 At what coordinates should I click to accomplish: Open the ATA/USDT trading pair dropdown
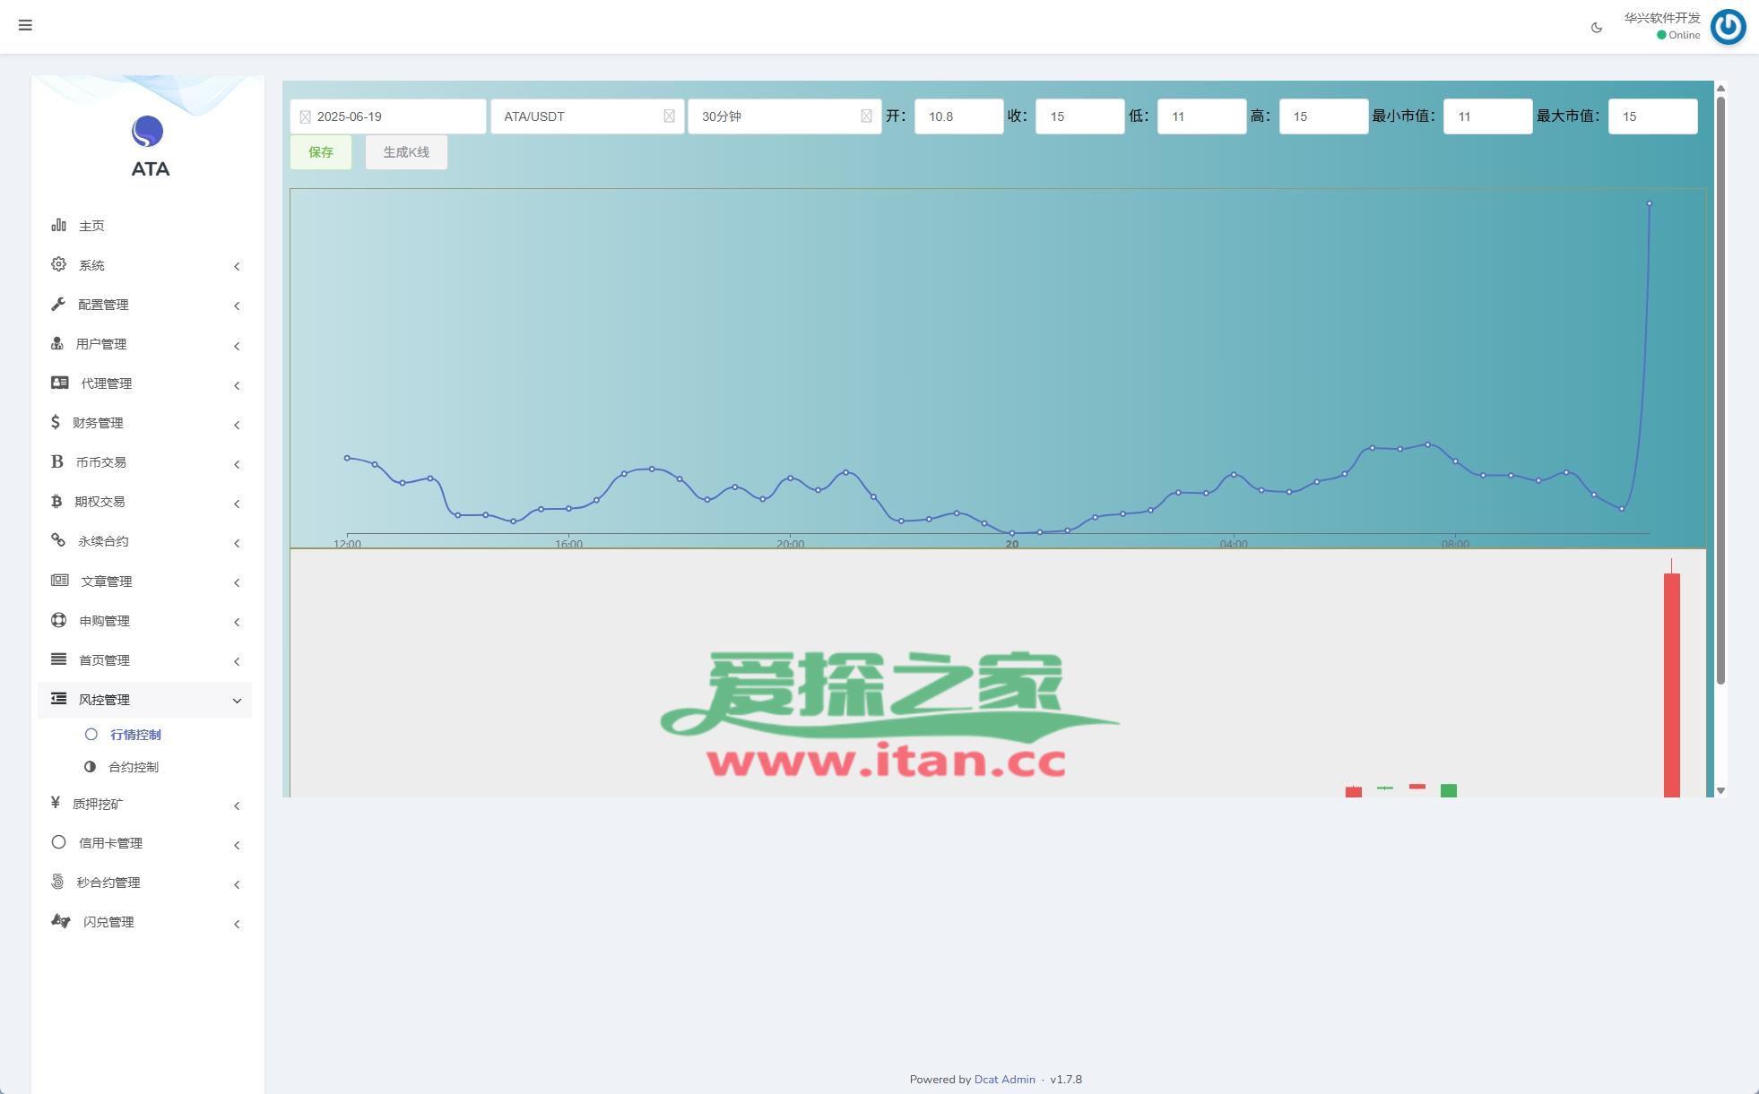(587, 116)
